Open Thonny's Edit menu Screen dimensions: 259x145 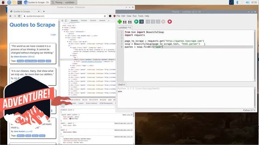[x=123, y=16]
